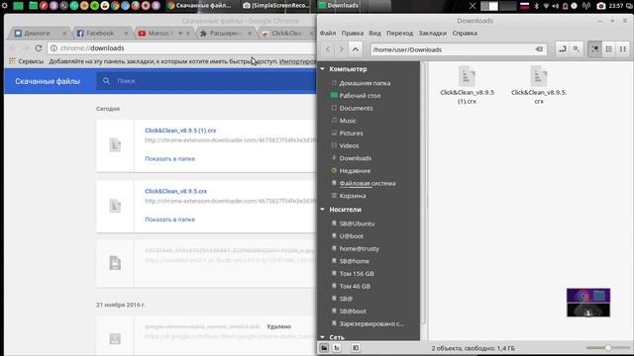This screenshot has width=634, height=356.
Task: Select Click&Clean_v8.9.5 (1).crx file icon
Action: tap(467, 76)
